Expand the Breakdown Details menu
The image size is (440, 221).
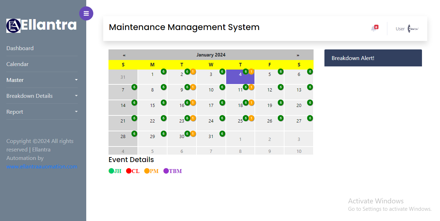tap(42, 96)
